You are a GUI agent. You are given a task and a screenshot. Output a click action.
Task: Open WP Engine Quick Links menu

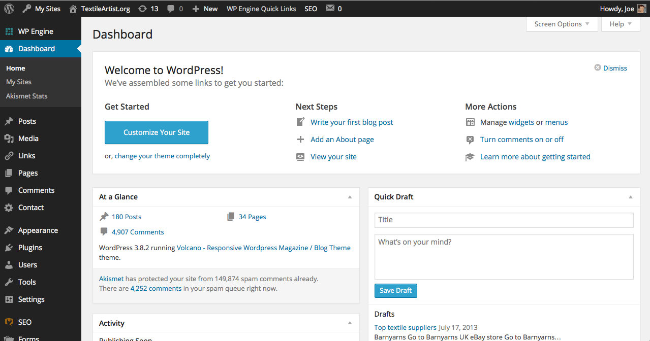261,9
